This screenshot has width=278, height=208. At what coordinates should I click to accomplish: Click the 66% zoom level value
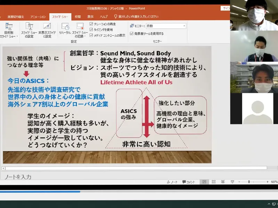coord(274,182)
